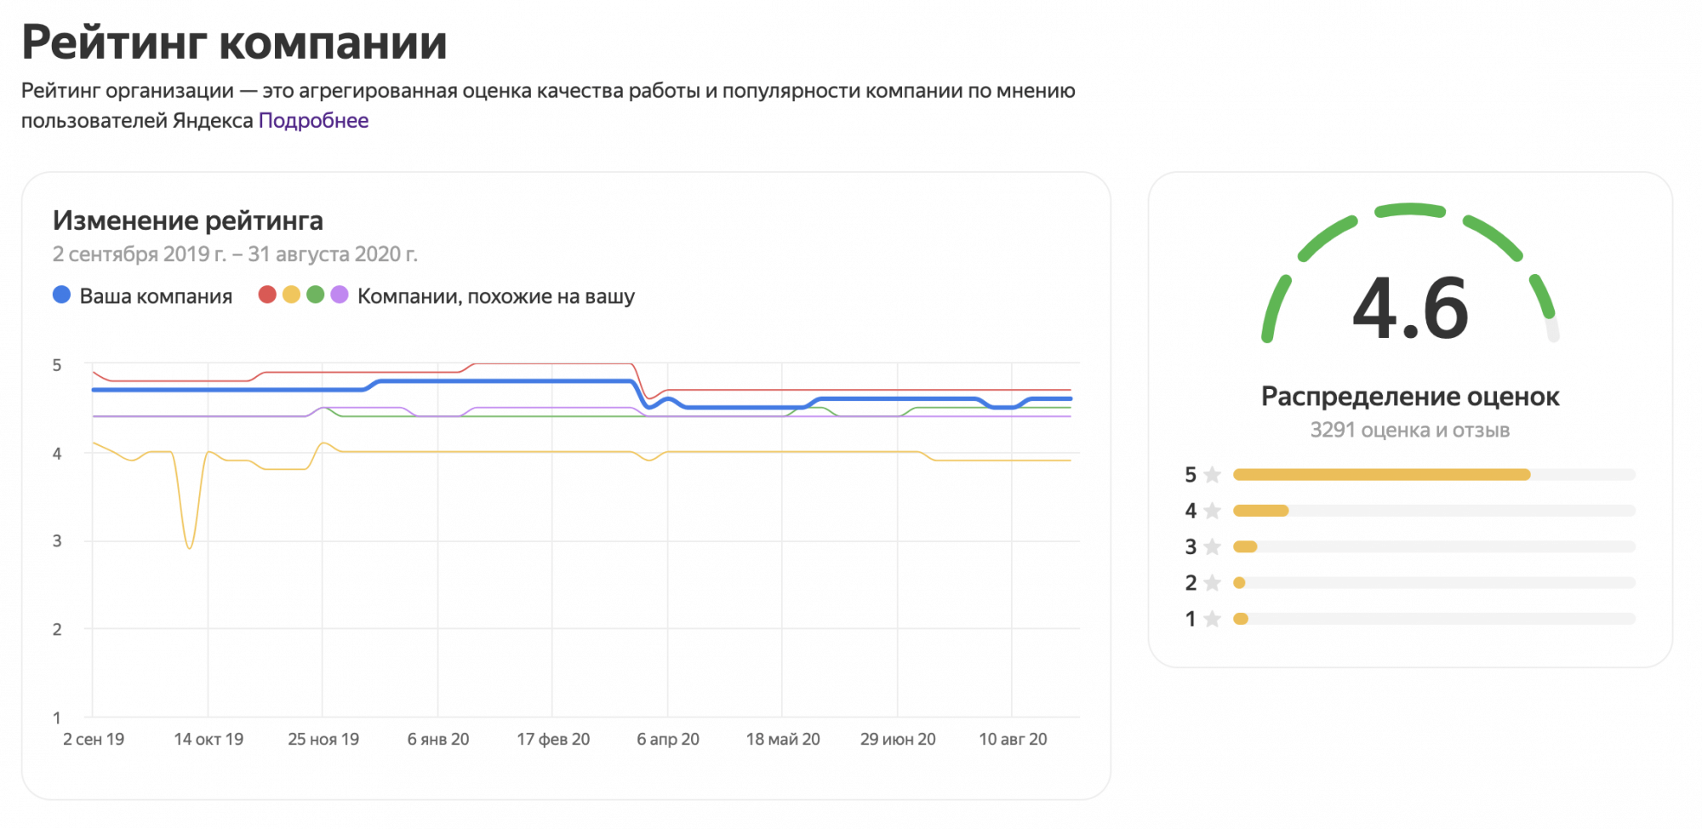
Task: Click the star icon next to rating 2
Action: [1213, 583]
